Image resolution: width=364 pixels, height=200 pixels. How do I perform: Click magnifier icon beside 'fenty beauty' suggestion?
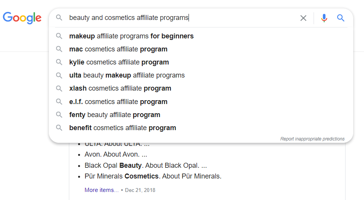tap(59, 115)
